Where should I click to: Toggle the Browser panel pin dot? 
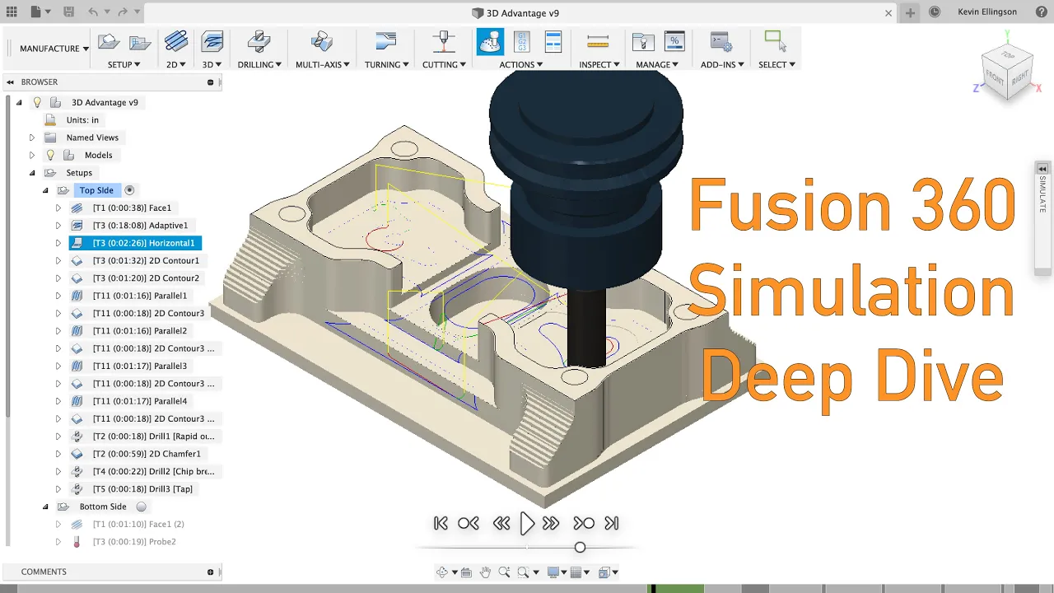211,82
